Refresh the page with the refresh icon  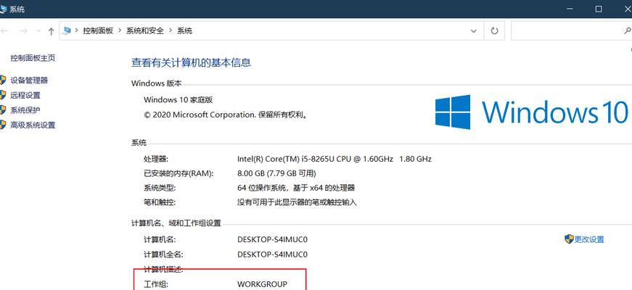[495, 31]
